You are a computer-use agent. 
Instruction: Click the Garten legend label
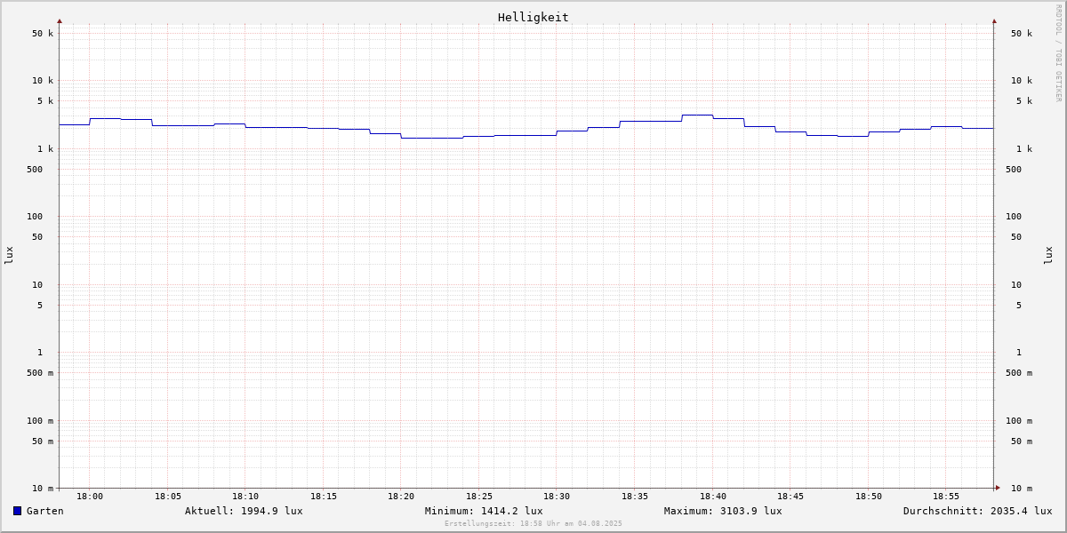(45, 511)
